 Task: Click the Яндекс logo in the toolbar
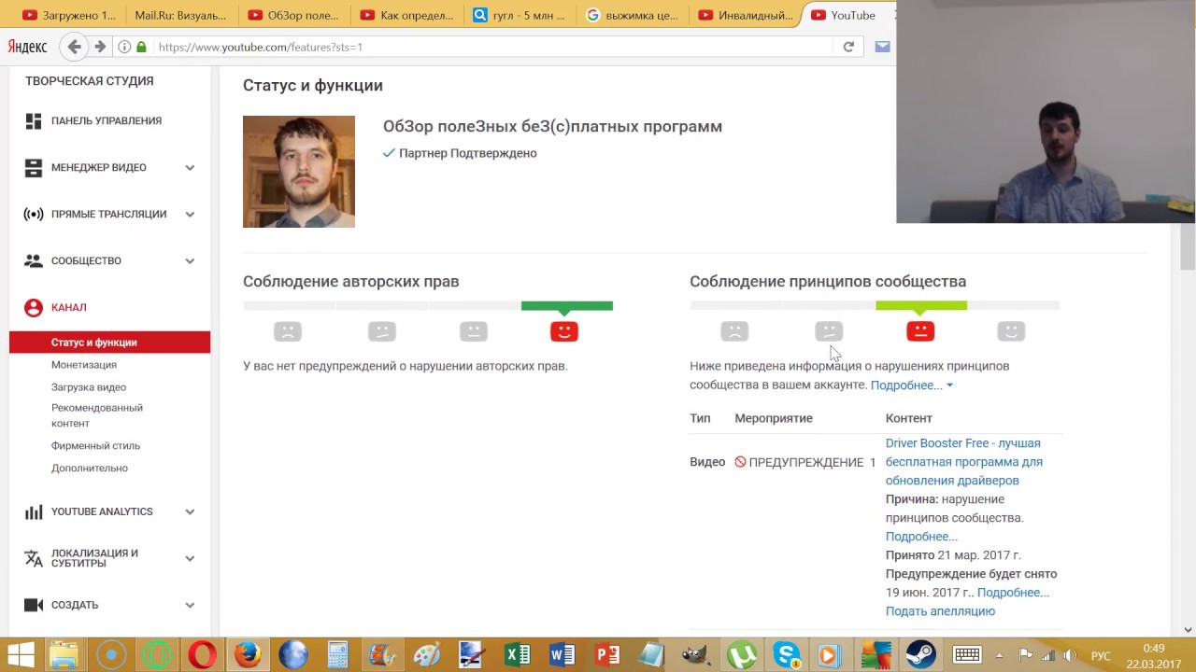[x=27, y=47]
